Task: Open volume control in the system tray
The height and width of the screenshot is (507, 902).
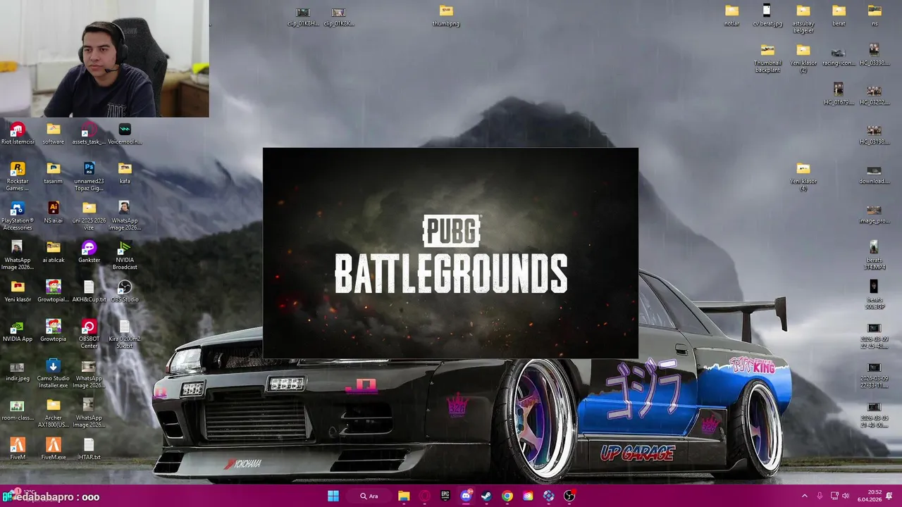Action: 846,496
